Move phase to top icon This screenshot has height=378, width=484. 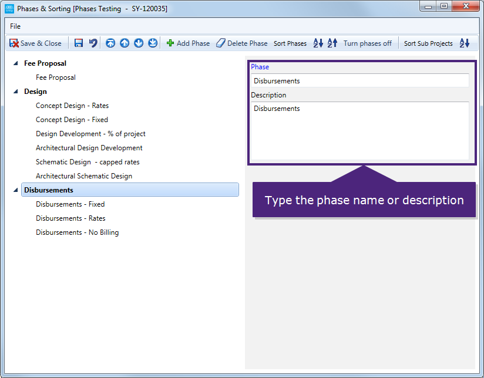(x=110, y=43)
